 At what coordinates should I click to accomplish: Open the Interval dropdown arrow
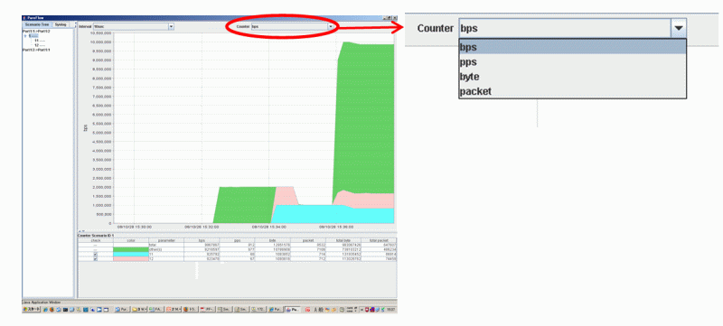coord(171,27)
